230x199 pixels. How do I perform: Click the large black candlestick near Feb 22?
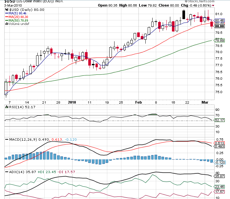click(x=184, y=14)
